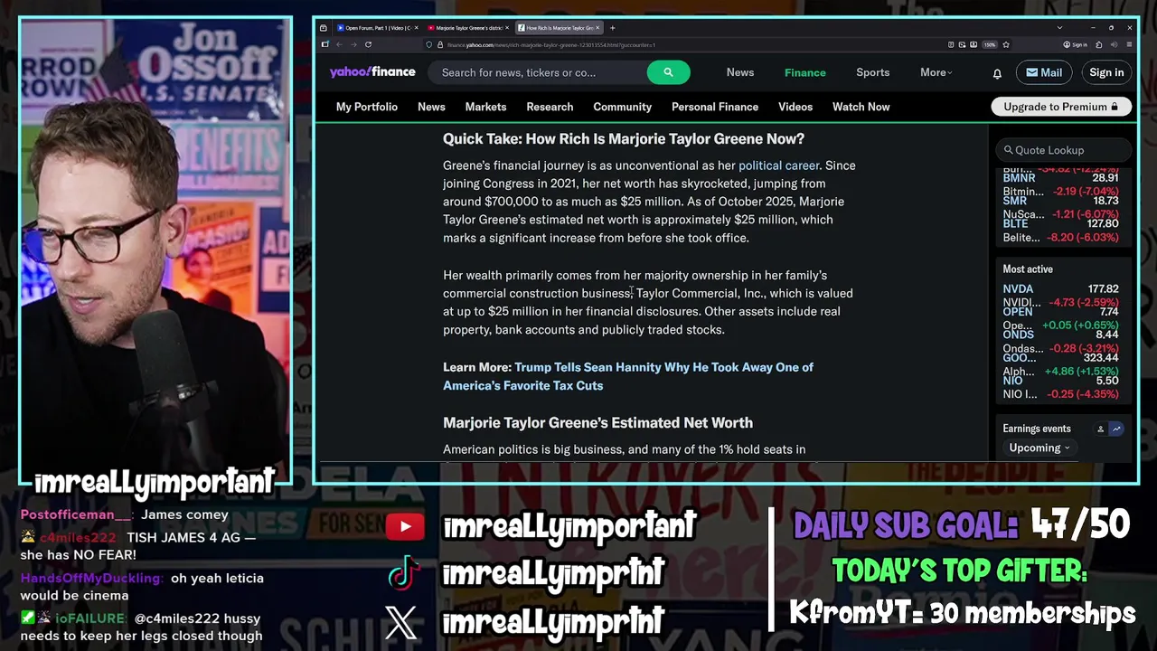Click the X logo in overlay

401,622
